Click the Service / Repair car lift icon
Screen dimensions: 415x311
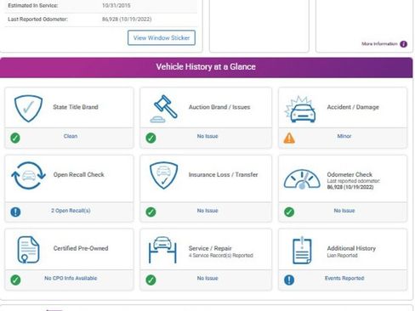[x=162, y=250]
